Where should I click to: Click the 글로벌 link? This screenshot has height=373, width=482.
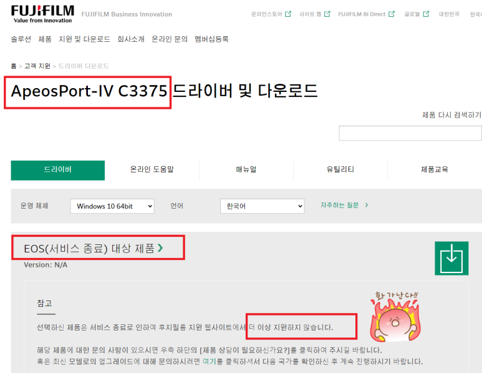tap(412, 14)
